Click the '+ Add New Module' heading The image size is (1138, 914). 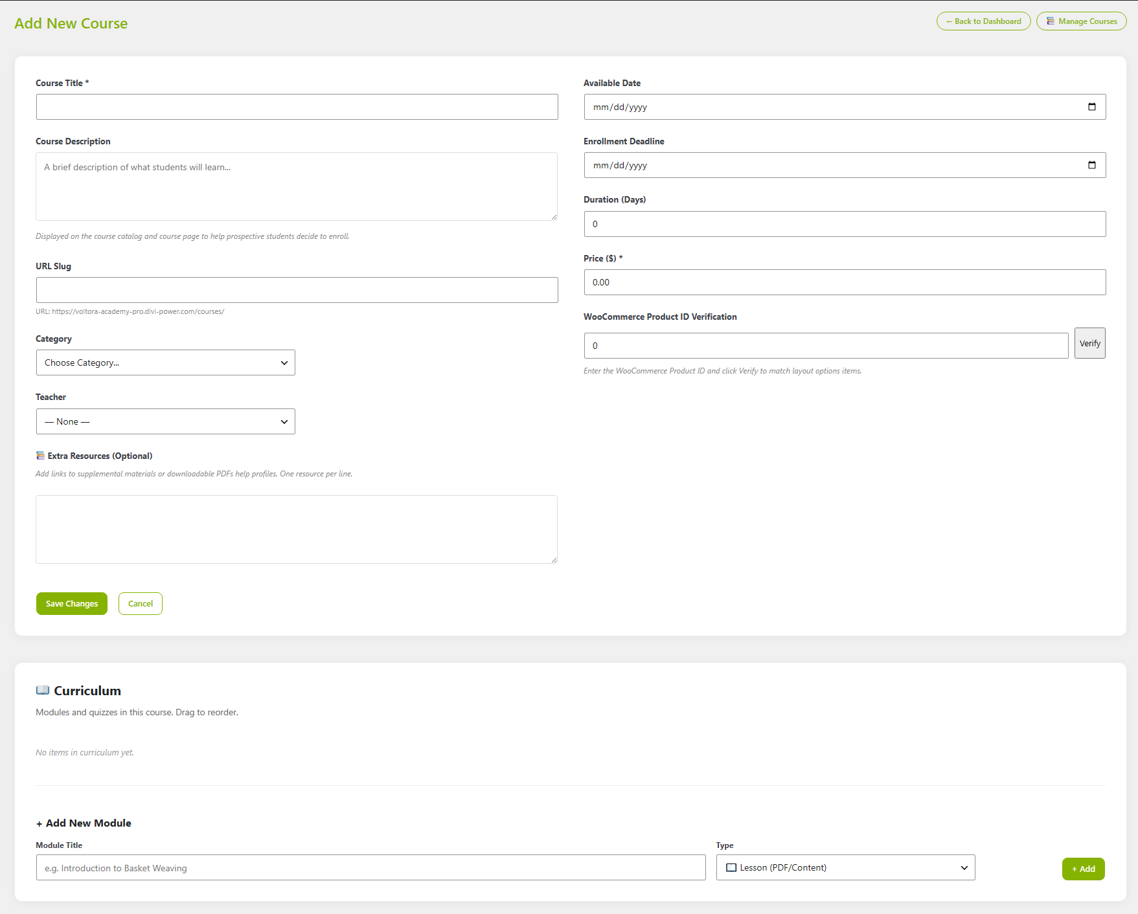click(84, 823)
